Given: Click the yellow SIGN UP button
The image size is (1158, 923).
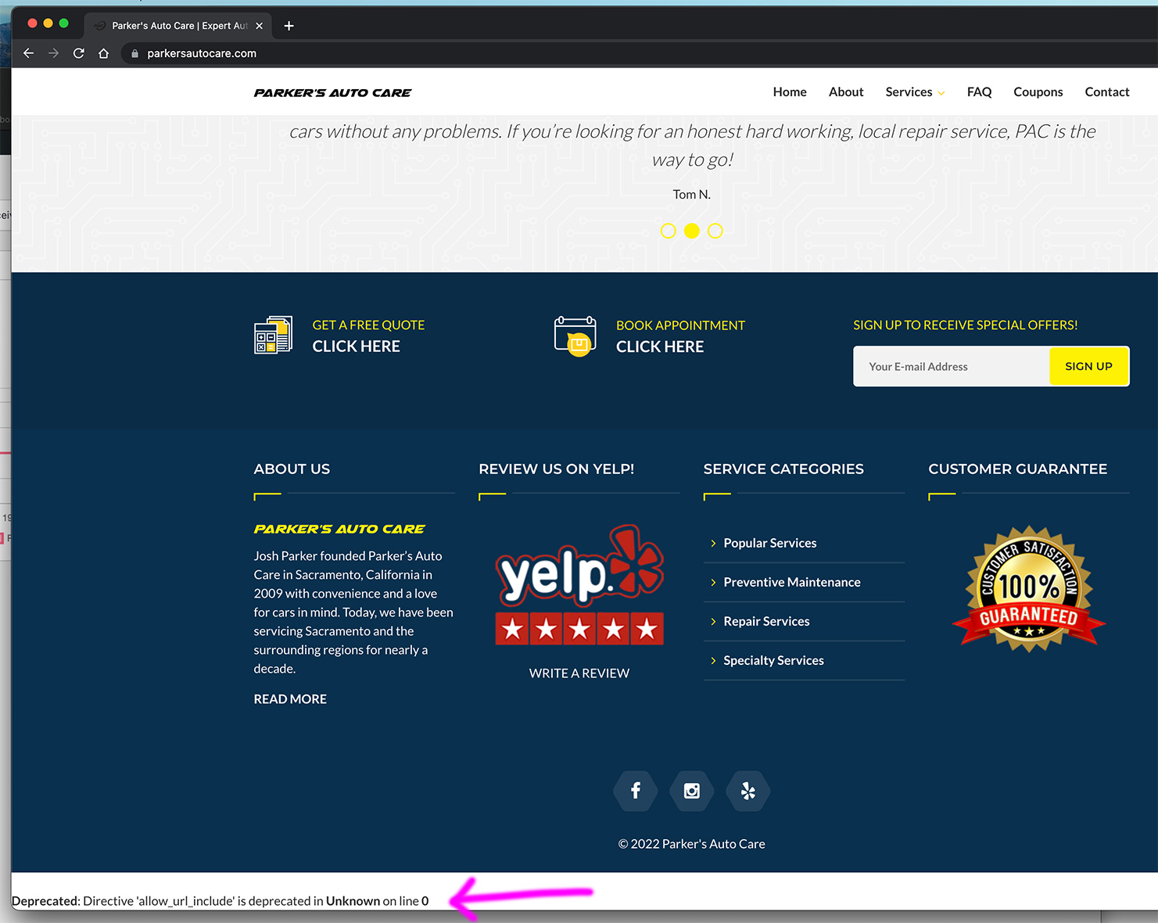Looking at the screenshot, I should coord(1088,366).
